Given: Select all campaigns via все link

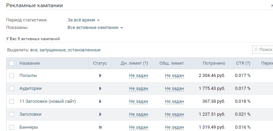Looking at the screenshot, I should [34, 50].
